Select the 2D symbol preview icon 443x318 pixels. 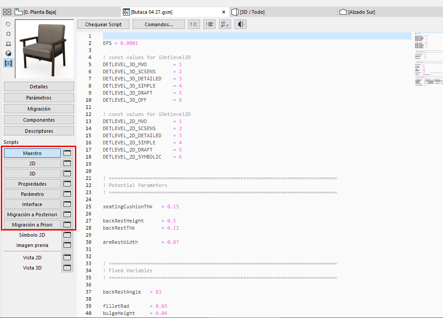(x=8, y=34)
